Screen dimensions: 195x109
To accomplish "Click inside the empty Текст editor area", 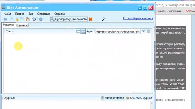I will pos(78,63).
